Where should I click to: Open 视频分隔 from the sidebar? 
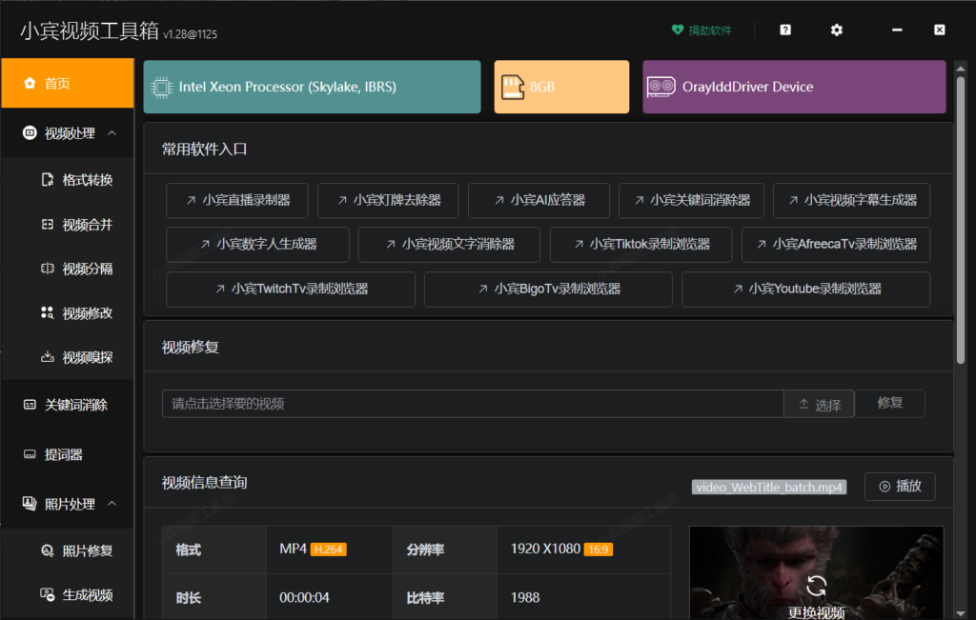coord(87,270)
